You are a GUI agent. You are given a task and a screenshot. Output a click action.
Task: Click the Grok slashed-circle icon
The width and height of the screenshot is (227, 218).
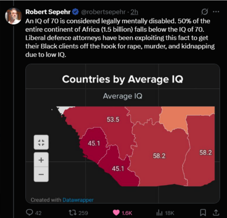click(205, 11)
